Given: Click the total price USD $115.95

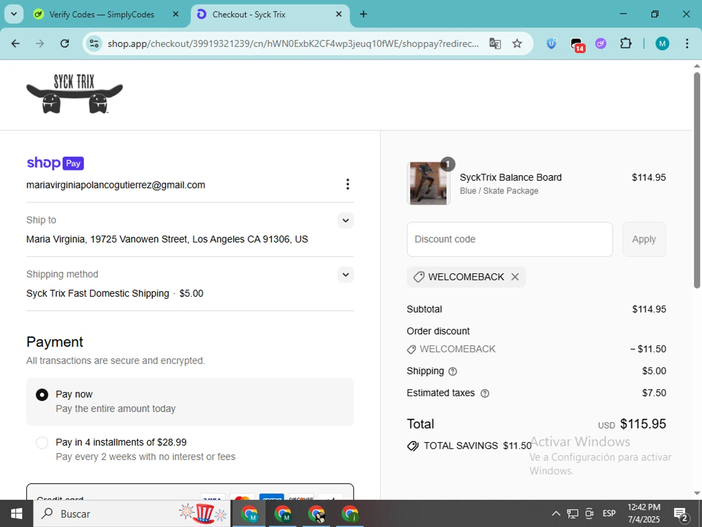Looking at the screenshot, I should coord(632,424).
